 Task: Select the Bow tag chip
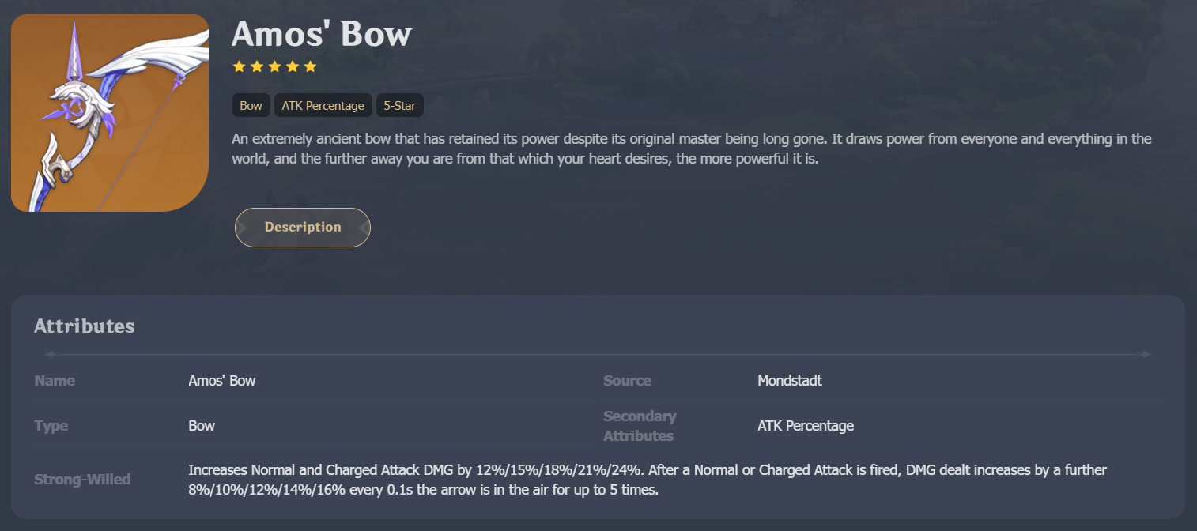pos(251,104)
